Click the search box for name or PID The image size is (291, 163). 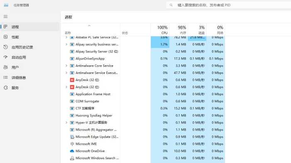(229, 5)
